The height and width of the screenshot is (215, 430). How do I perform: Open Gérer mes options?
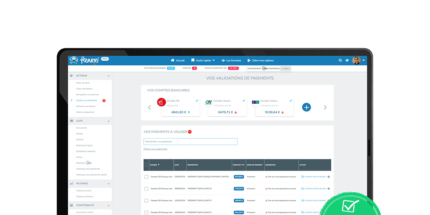click(260, 60)
